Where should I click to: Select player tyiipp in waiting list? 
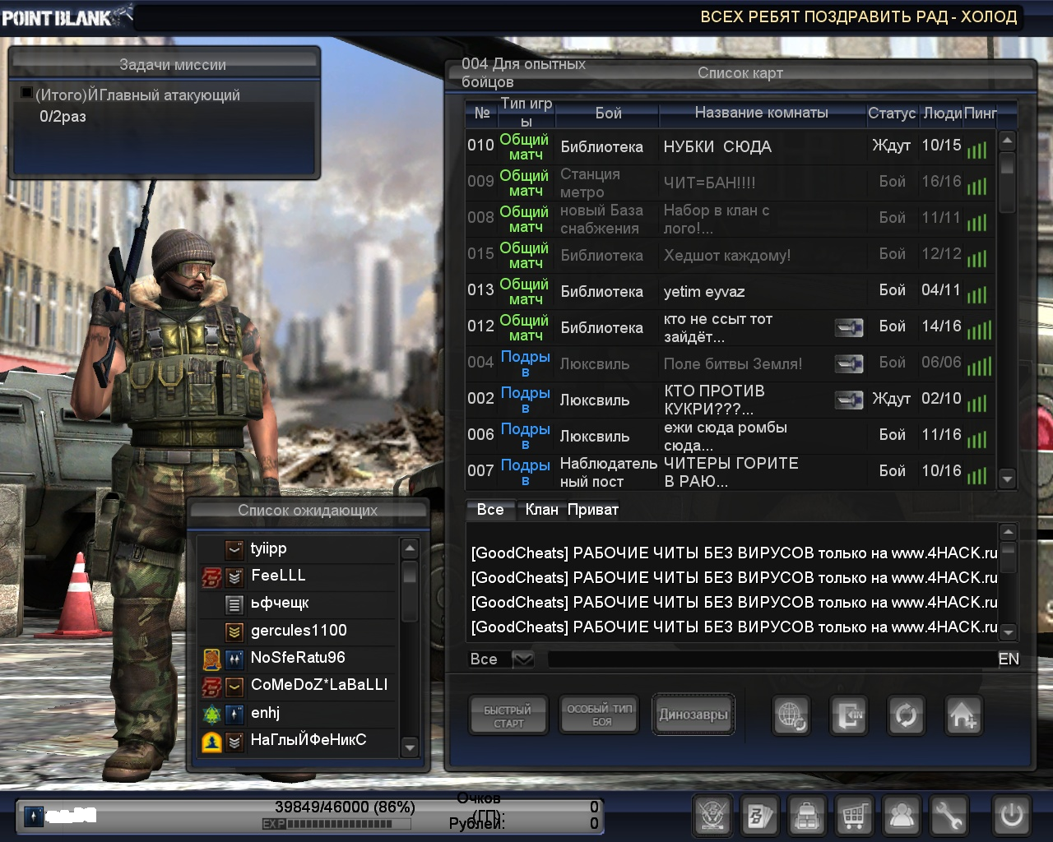[x=298, y=549]
